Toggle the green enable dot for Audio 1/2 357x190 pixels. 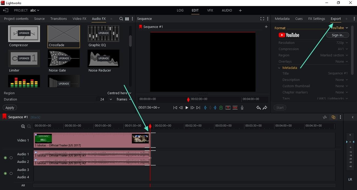pyautogui.click(x=5, y=158)
